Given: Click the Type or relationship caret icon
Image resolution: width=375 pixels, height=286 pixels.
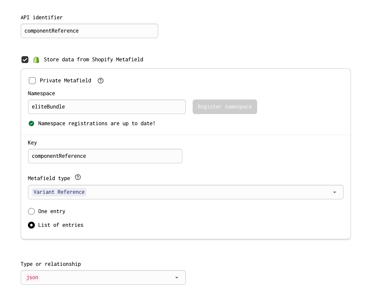Looking at the screenshot, I should [177, 277].
